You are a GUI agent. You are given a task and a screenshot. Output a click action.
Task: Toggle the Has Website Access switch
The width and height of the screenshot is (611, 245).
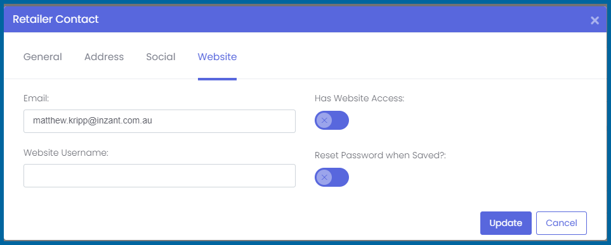(332, 120)
